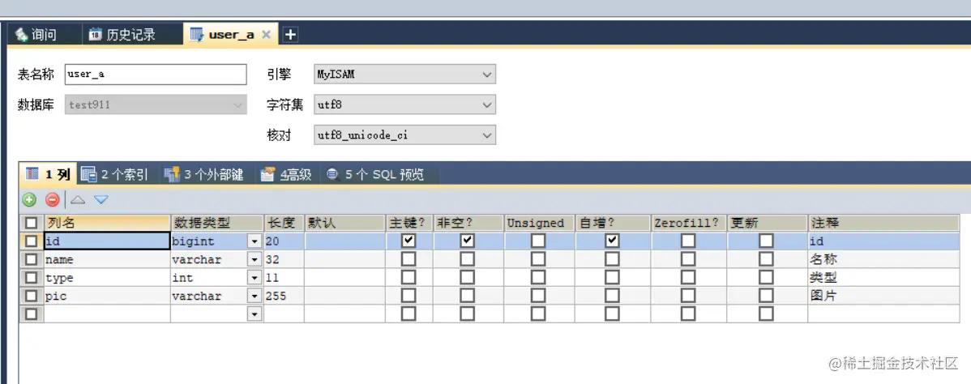Select the column name cell id
This screenshot has height=384, width=971.
pyautogui.click(x=106, y=241)
